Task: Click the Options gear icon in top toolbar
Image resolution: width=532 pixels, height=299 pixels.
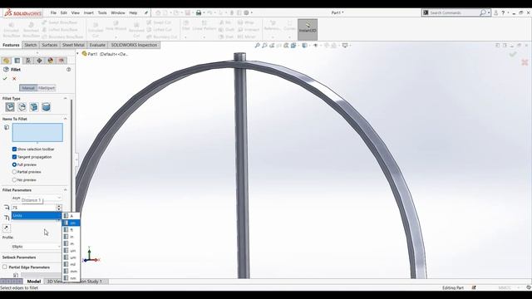Action: click(246, 12)
